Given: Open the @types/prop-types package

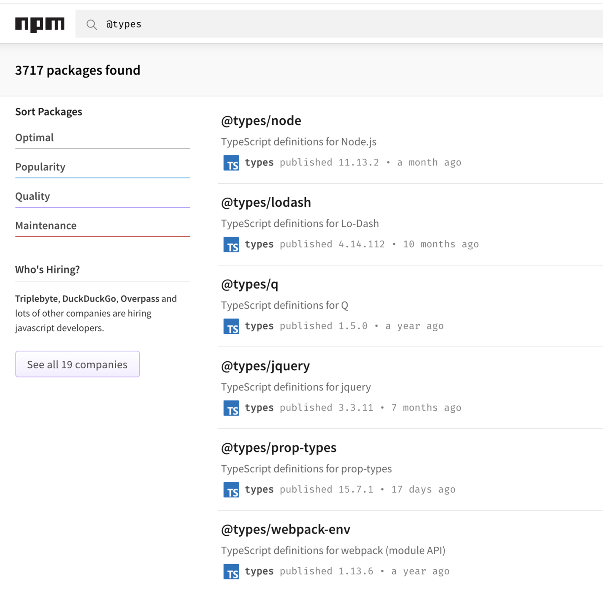Looking at the screenshot, I should (278, 448).
